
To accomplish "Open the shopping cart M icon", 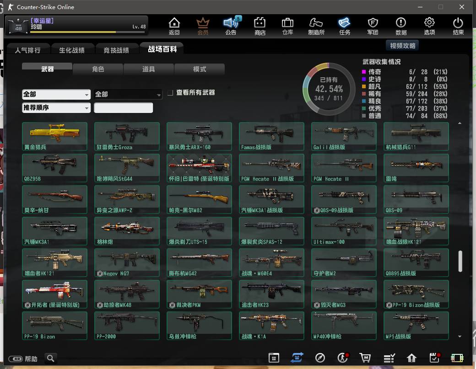I will coord(365,358).
